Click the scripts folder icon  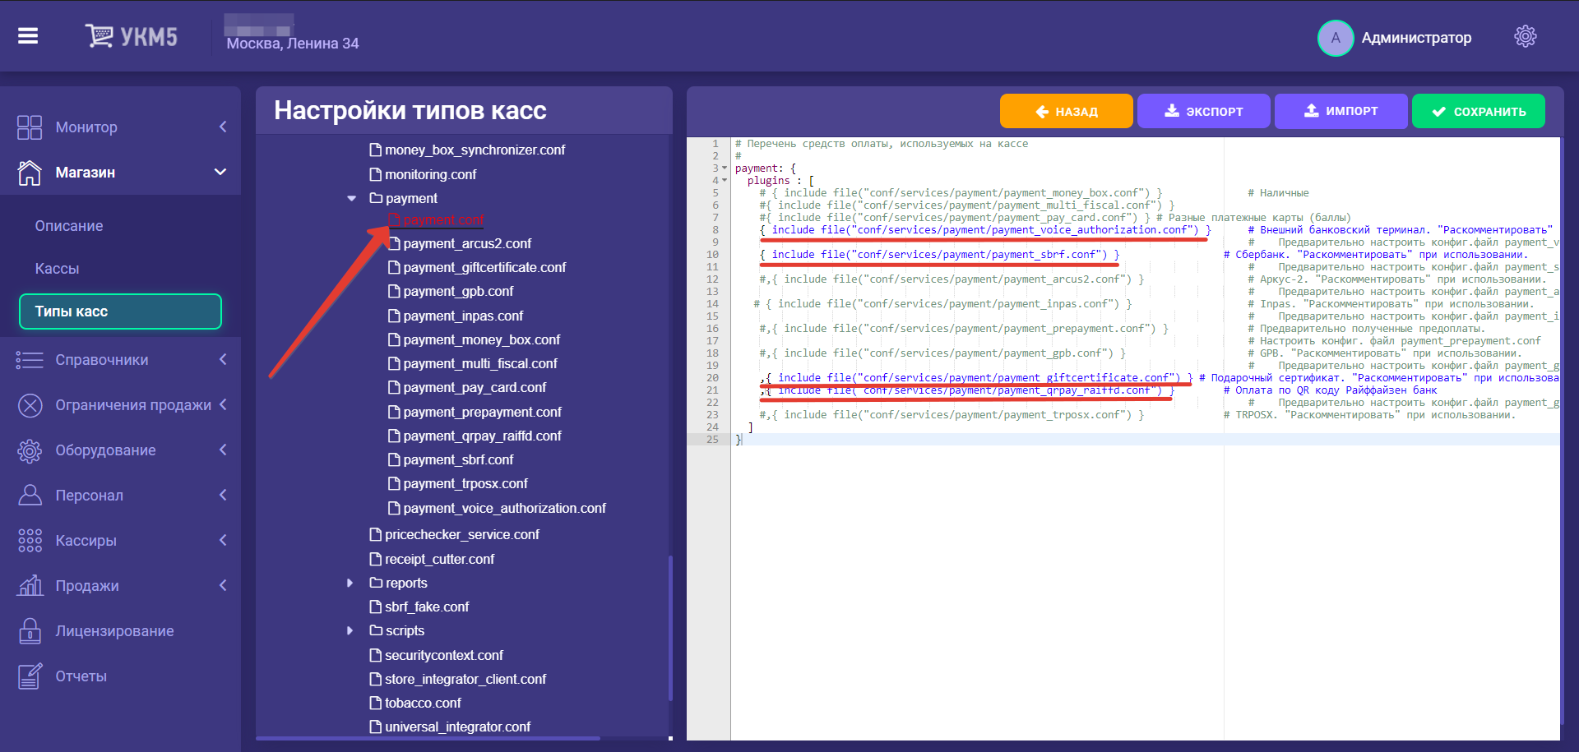coord(376,630)
